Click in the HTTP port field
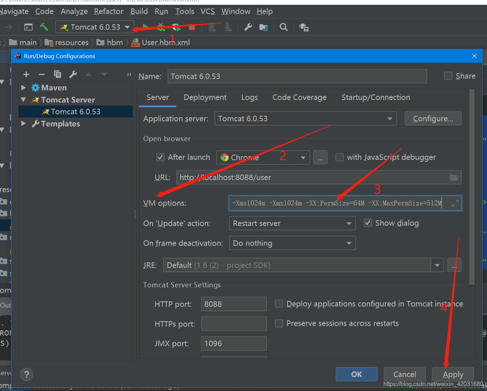Viewport: 487px width, 391px height. coord(234,304)
